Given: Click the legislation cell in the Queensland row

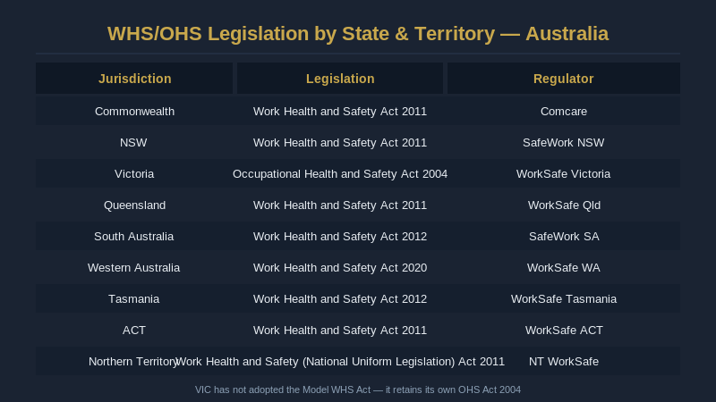Looking at the screenshot, I should click(340, 205).
